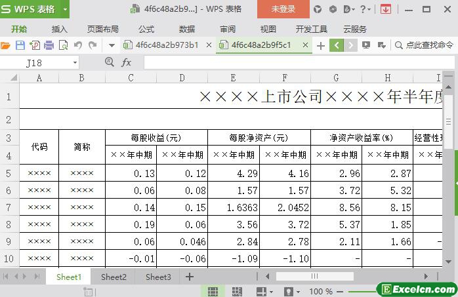Click the red download arrow icon

[386, 9]
